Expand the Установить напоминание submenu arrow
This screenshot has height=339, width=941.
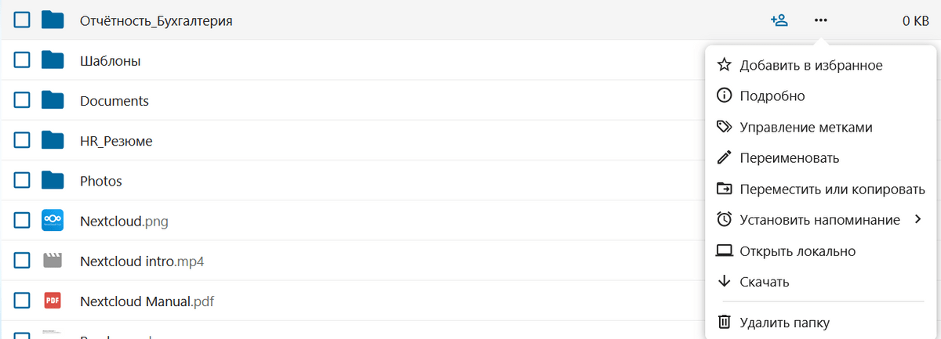917,220
